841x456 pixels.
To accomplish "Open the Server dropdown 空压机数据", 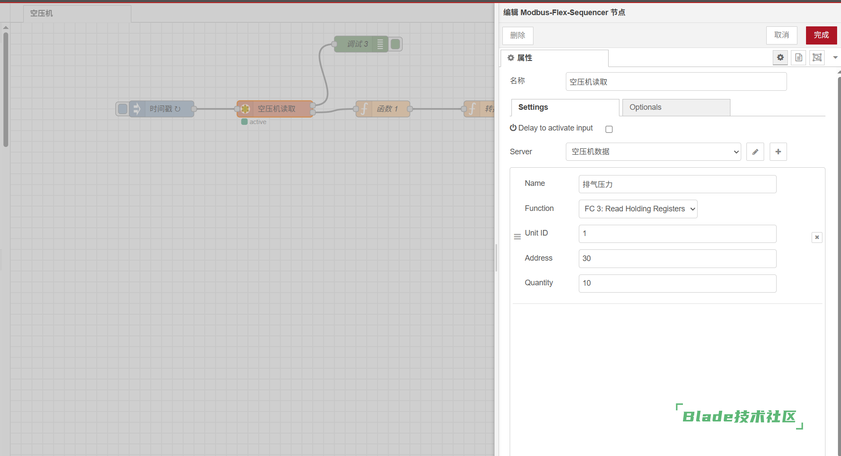I will [653, 152].
